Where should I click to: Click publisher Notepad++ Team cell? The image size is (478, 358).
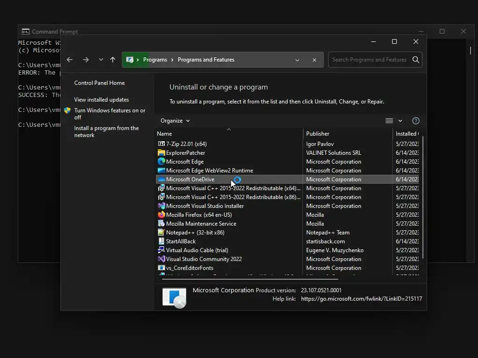(328, 232)
